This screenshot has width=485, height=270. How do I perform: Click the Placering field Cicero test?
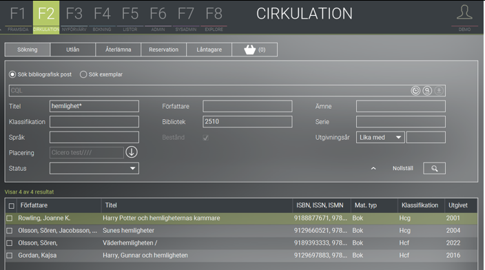[x=87, y=152]
